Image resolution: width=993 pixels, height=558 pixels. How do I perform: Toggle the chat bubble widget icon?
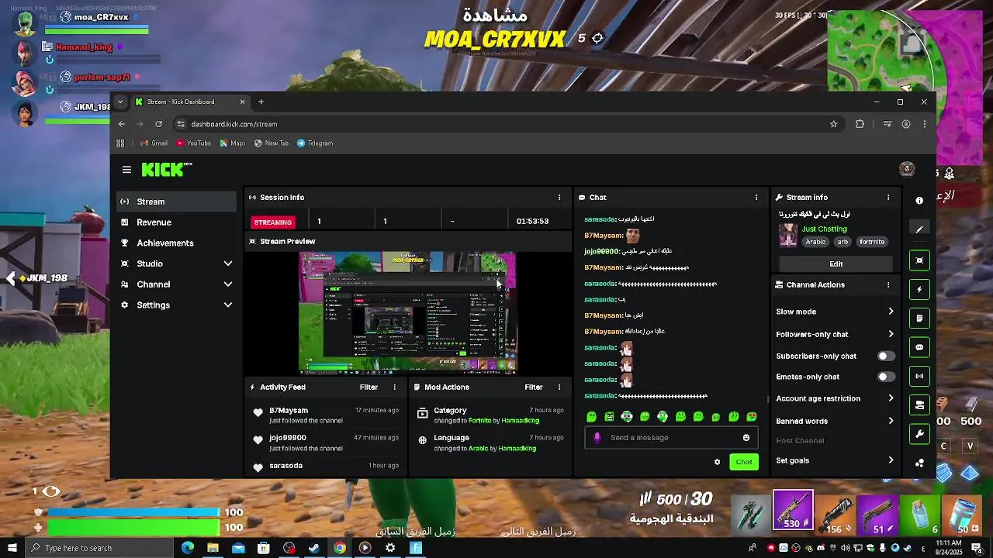(919, 347)
